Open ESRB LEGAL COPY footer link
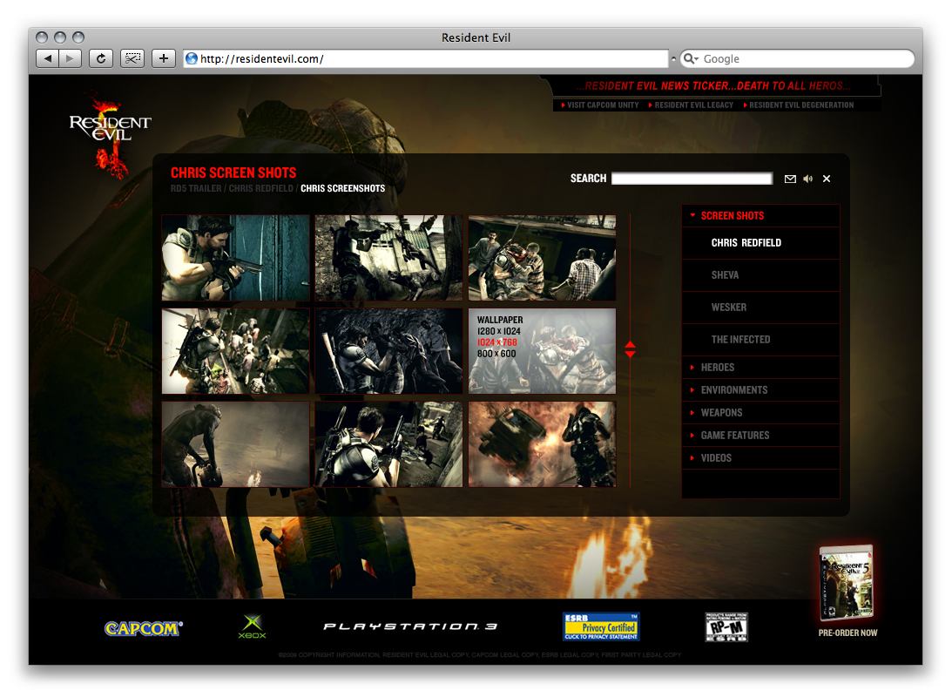This screenshot has height=697, width=952. [570, 655]
